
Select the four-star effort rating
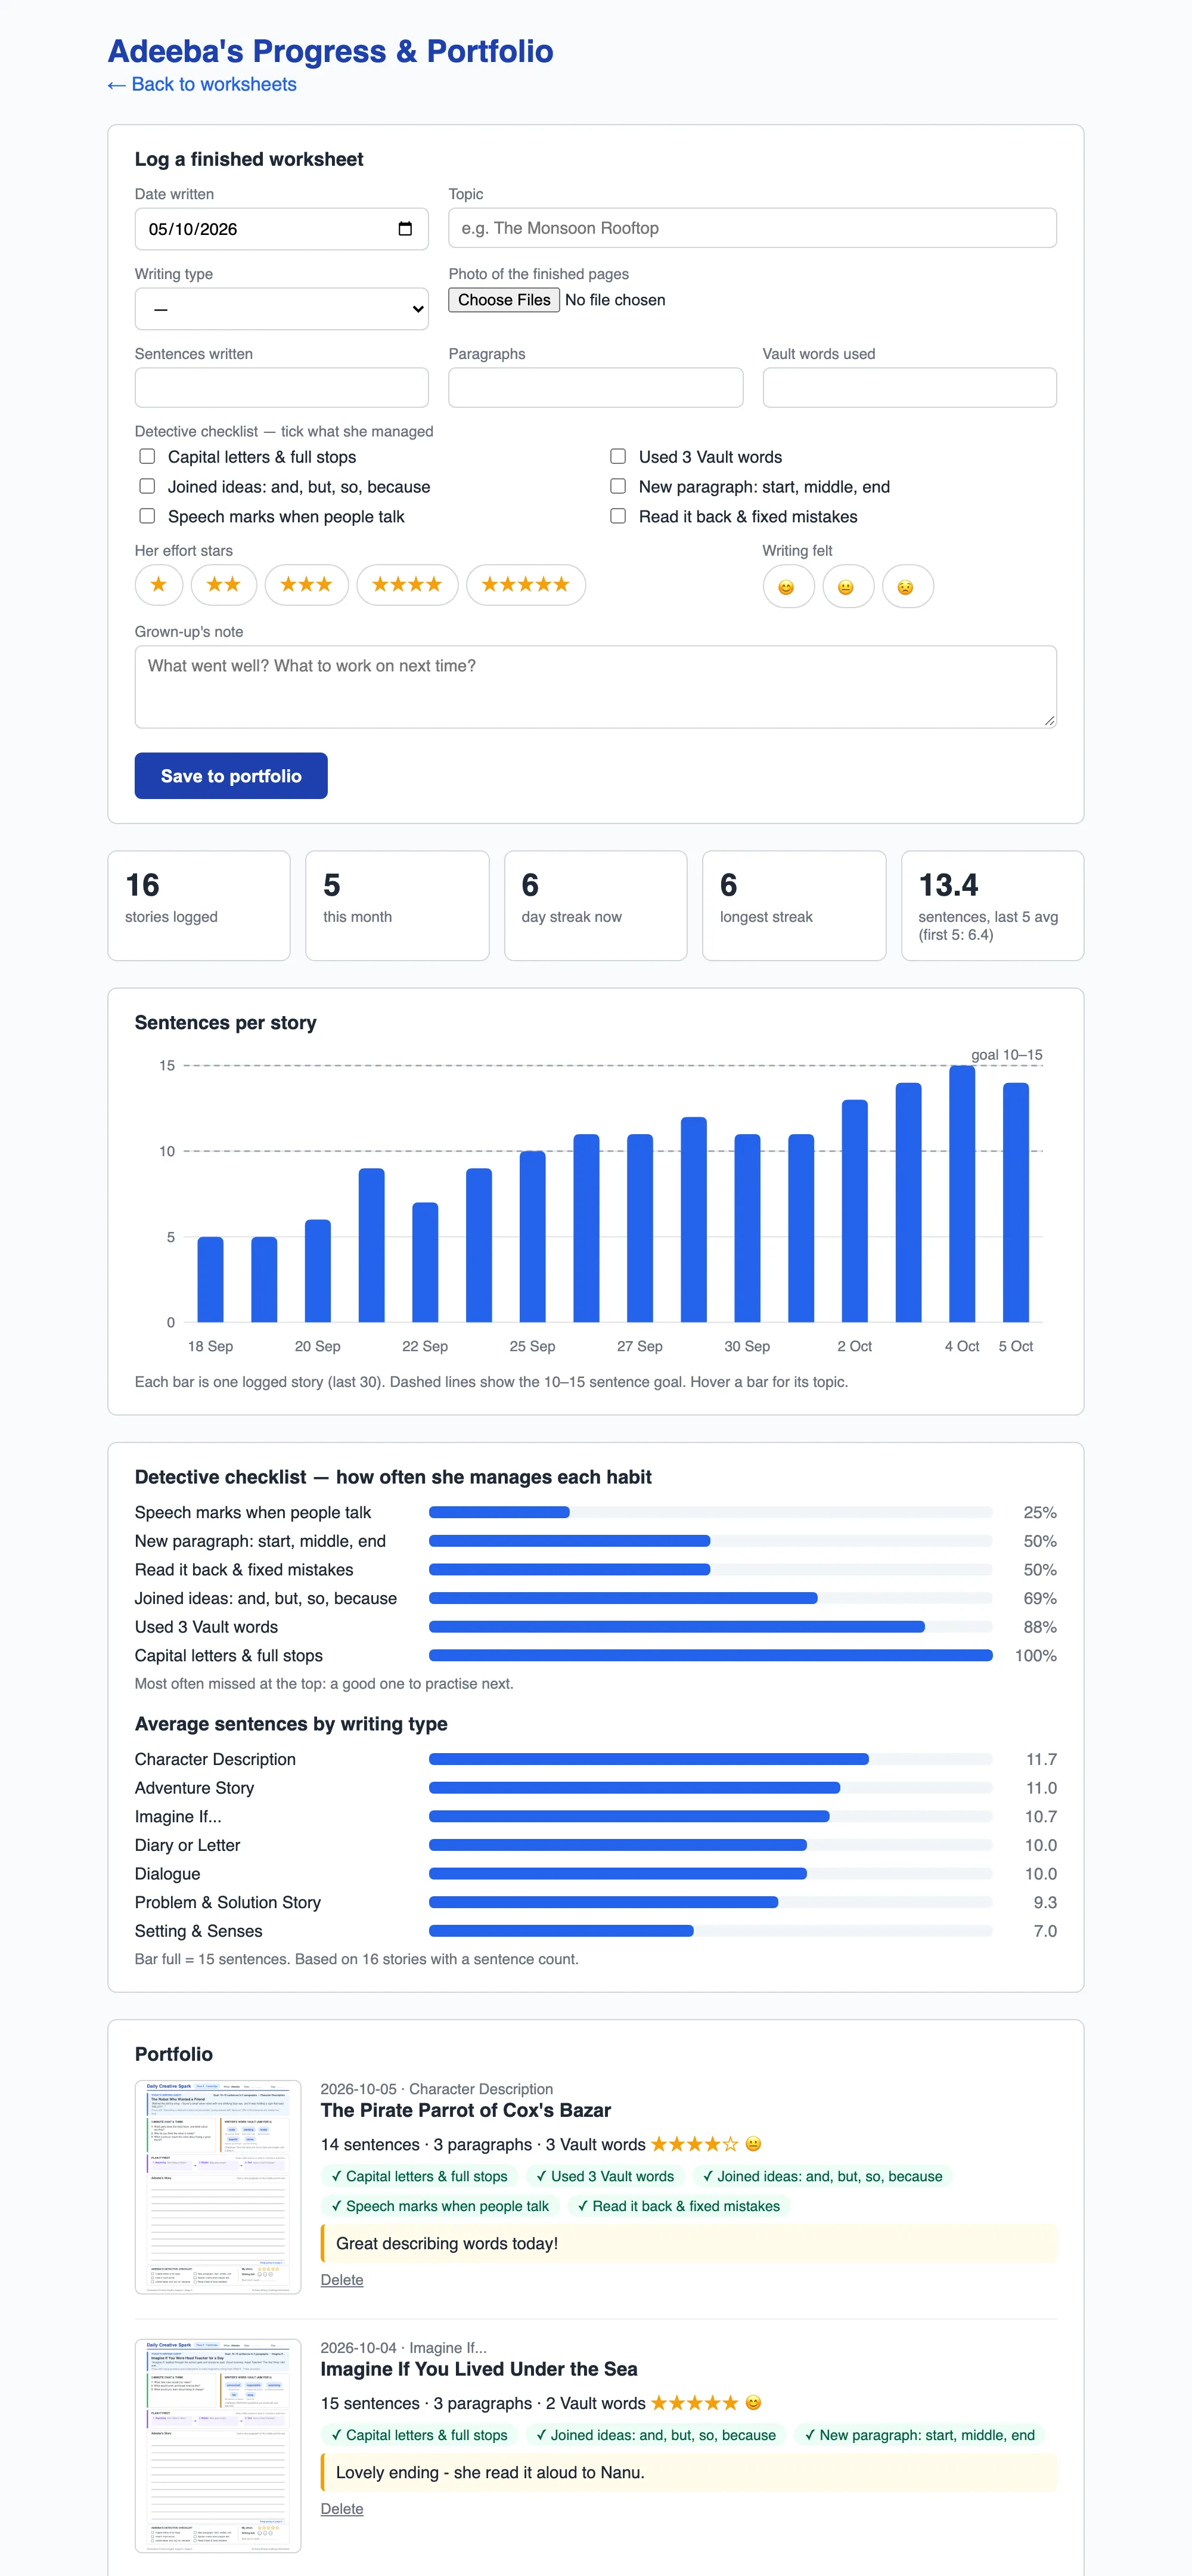pos(408,585)
